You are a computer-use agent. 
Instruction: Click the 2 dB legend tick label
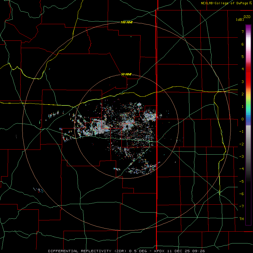point(243,94)
